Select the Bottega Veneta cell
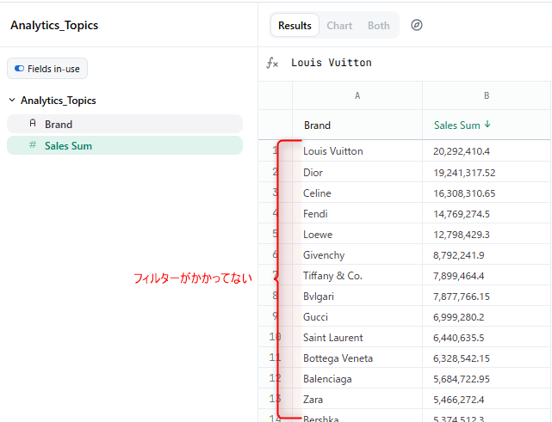The height and width of the screenshot is (422, 552). (357, 358)
